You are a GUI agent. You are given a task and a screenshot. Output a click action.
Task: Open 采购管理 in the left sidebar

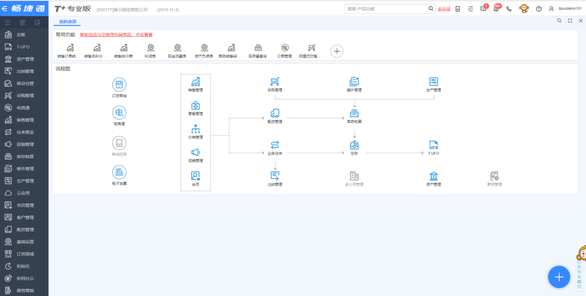click(x=24, y=96)
